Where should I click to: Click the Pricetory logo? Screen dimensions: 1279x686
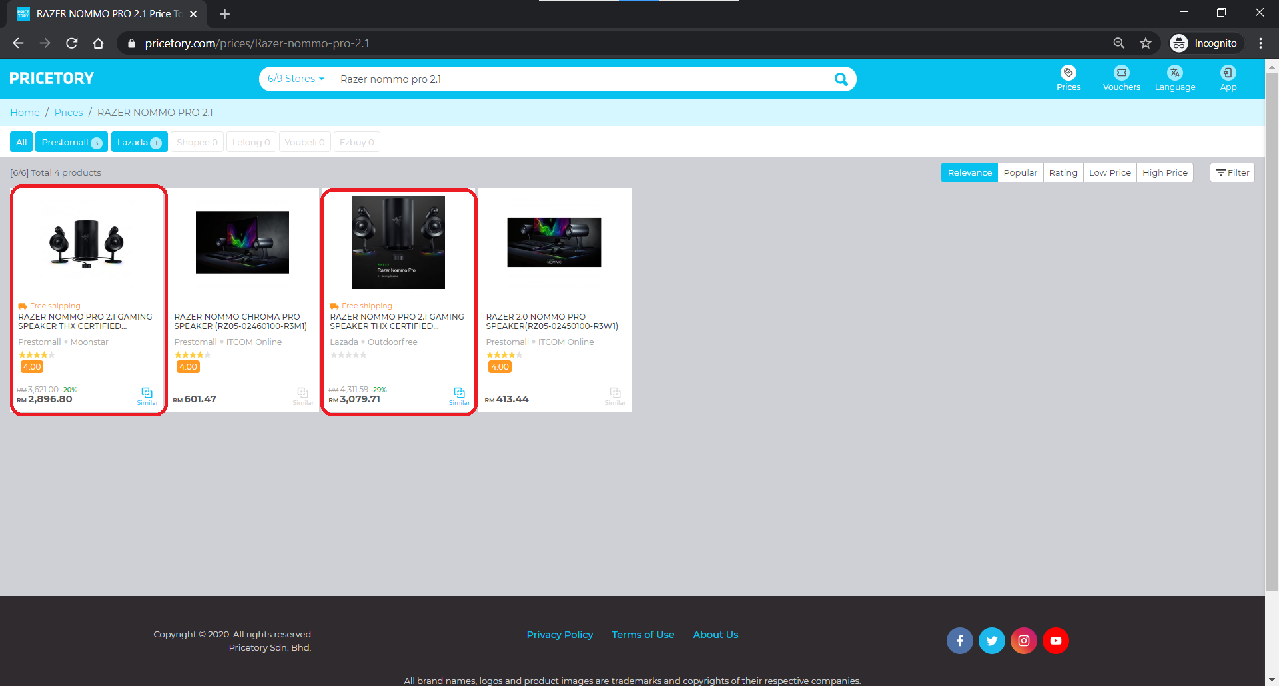coord(52,79)
